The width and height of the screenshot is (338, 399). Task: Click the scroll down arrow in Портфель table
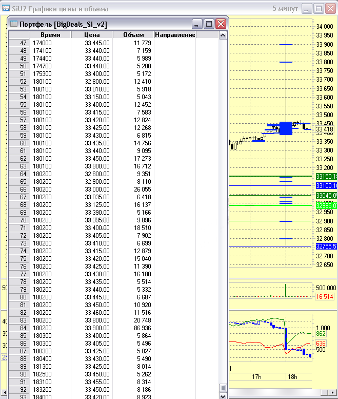(223, 396)
